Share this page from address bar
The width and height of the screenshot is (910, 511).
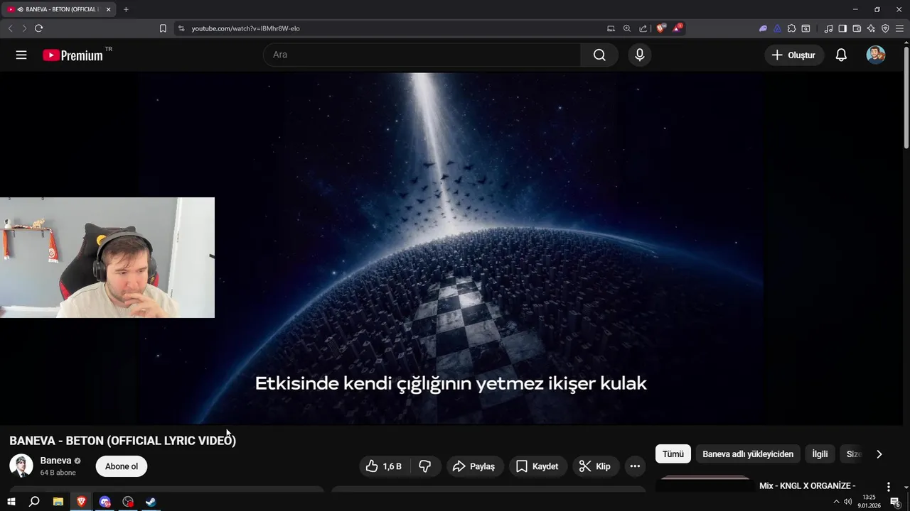pyautogui.click(x=643, y=28)
